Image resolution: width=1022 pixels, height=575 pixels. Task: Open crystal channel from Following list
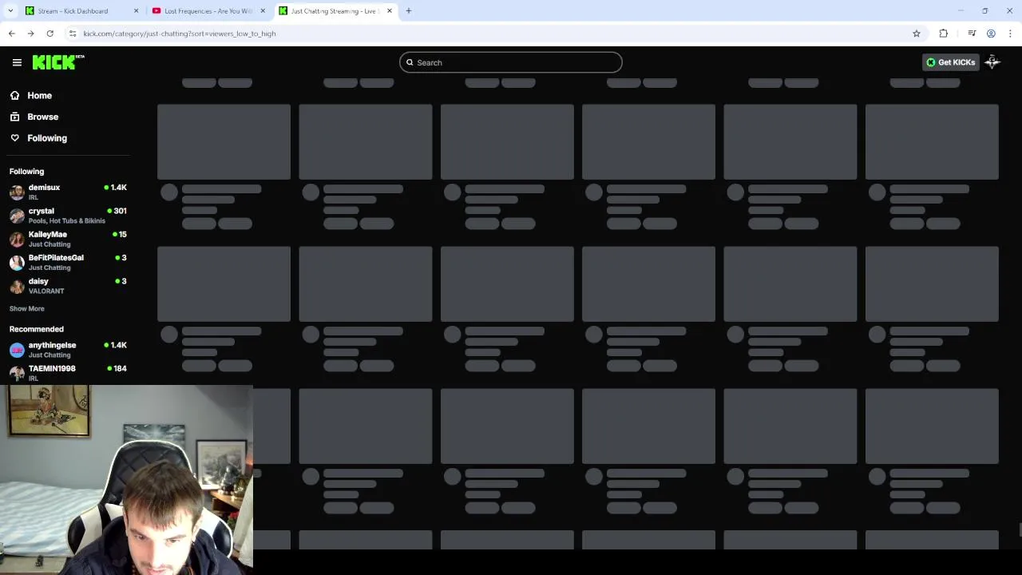click(68, 216)
